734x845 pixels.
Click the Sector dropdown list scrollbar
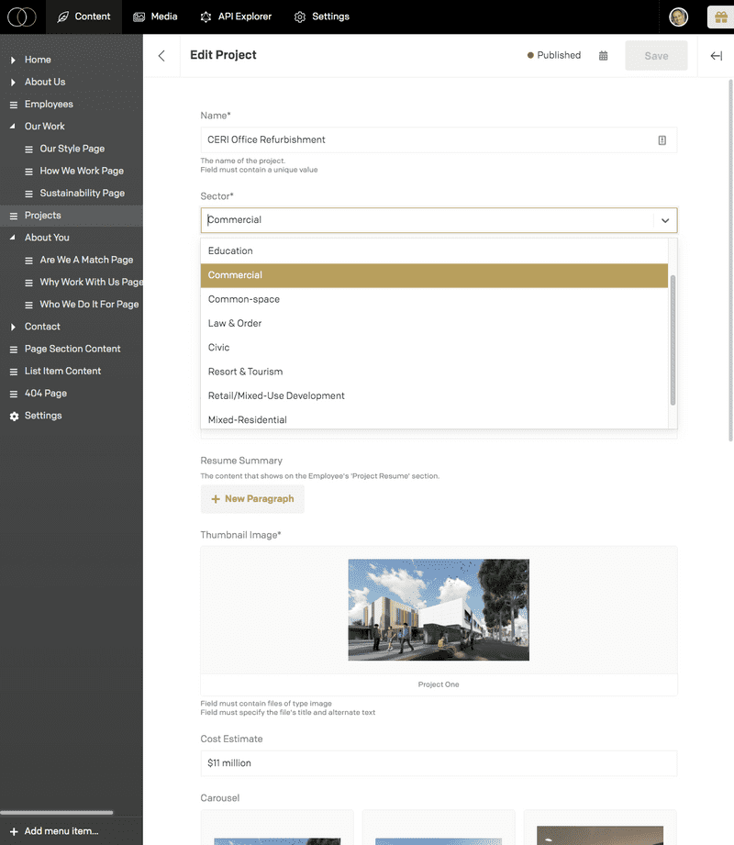click(x=673, y=339)
